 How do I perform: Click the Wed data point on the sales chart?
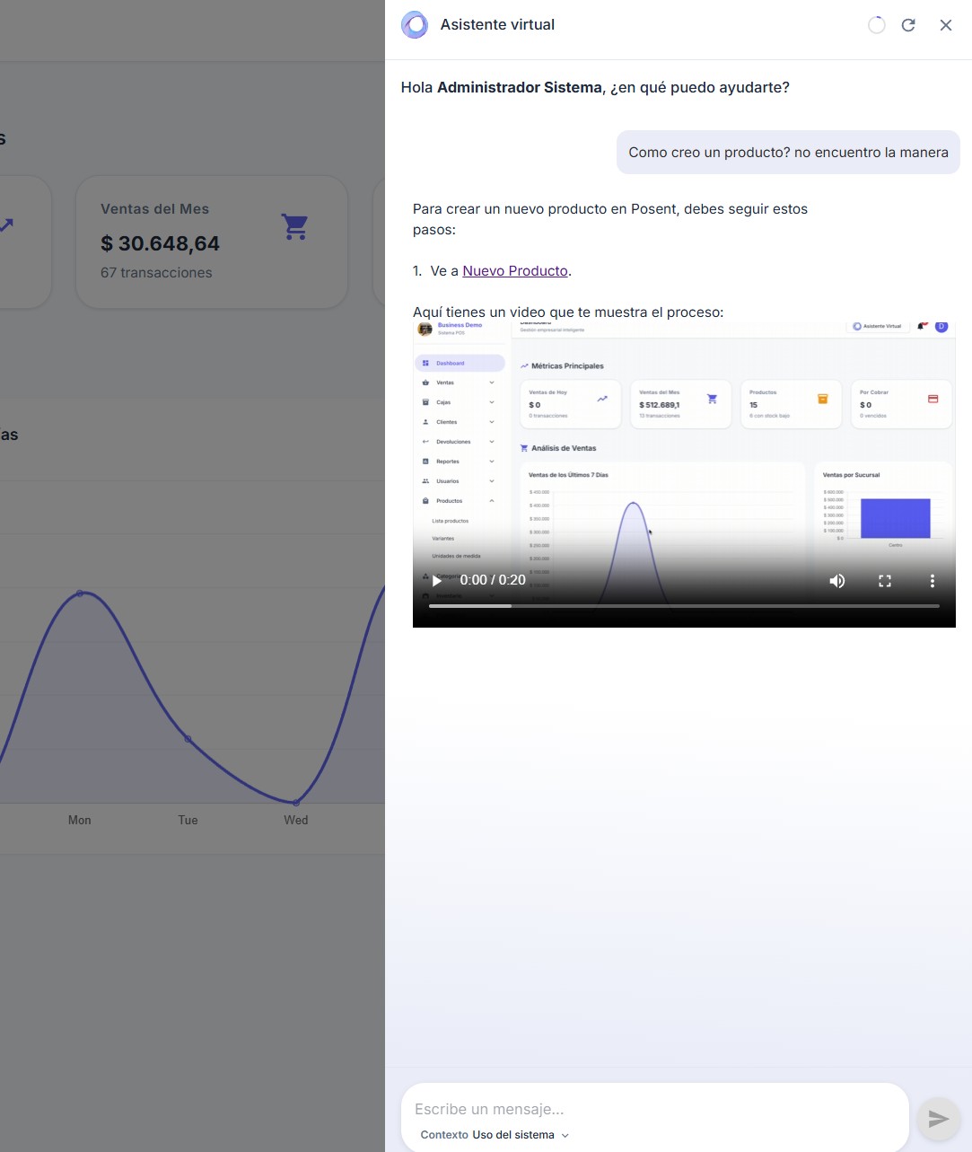(295, 802)
